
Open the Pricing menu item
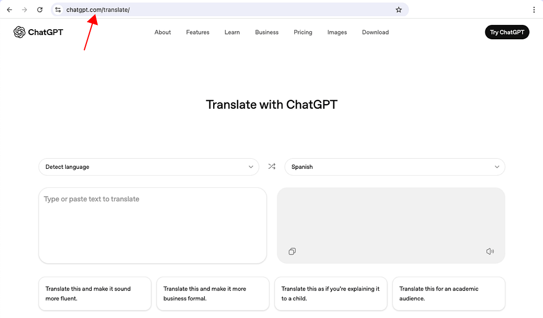pyautogui.click(x=303, y=32)
